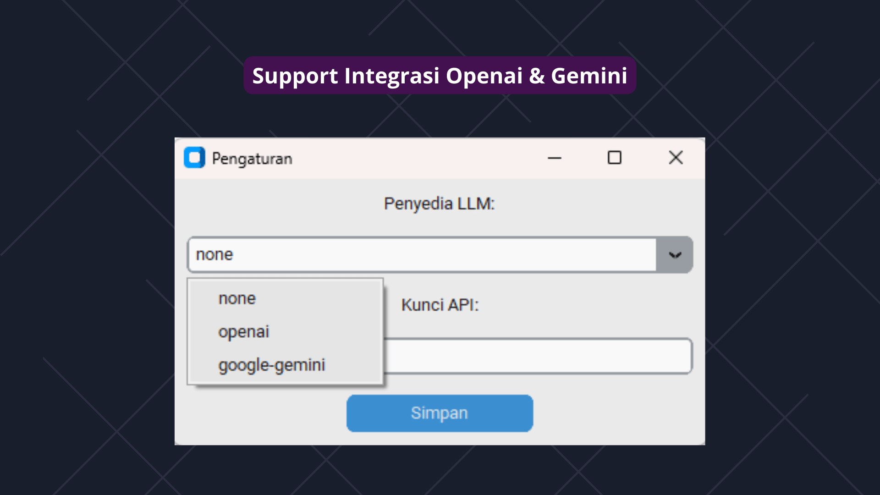880x495 pixels.
Task: Select the none option in the list
Action: pyautogui.click(x=237, y=298)
